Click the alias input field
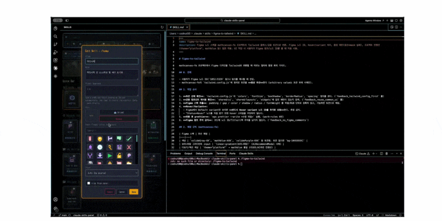 pyautogui.click(x=112, y=61)
